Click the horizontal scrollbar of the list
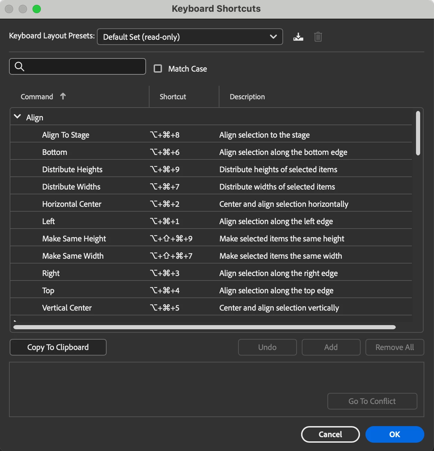Viewport: 434px width, 451px height. (x=204, y=327)
